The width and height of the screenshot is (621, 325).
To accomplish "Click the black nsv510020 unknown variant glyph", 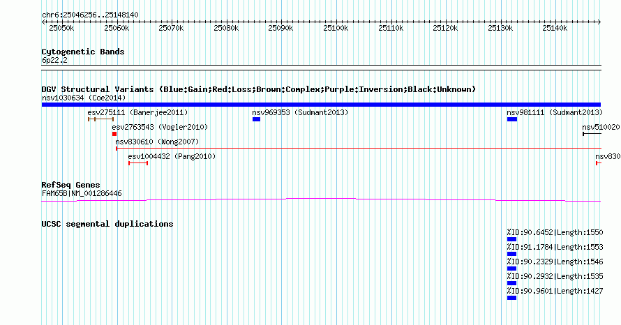I will 592,134.
